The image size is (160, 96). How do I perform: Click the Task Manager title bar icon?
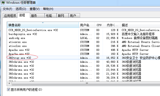click(3, 3)
